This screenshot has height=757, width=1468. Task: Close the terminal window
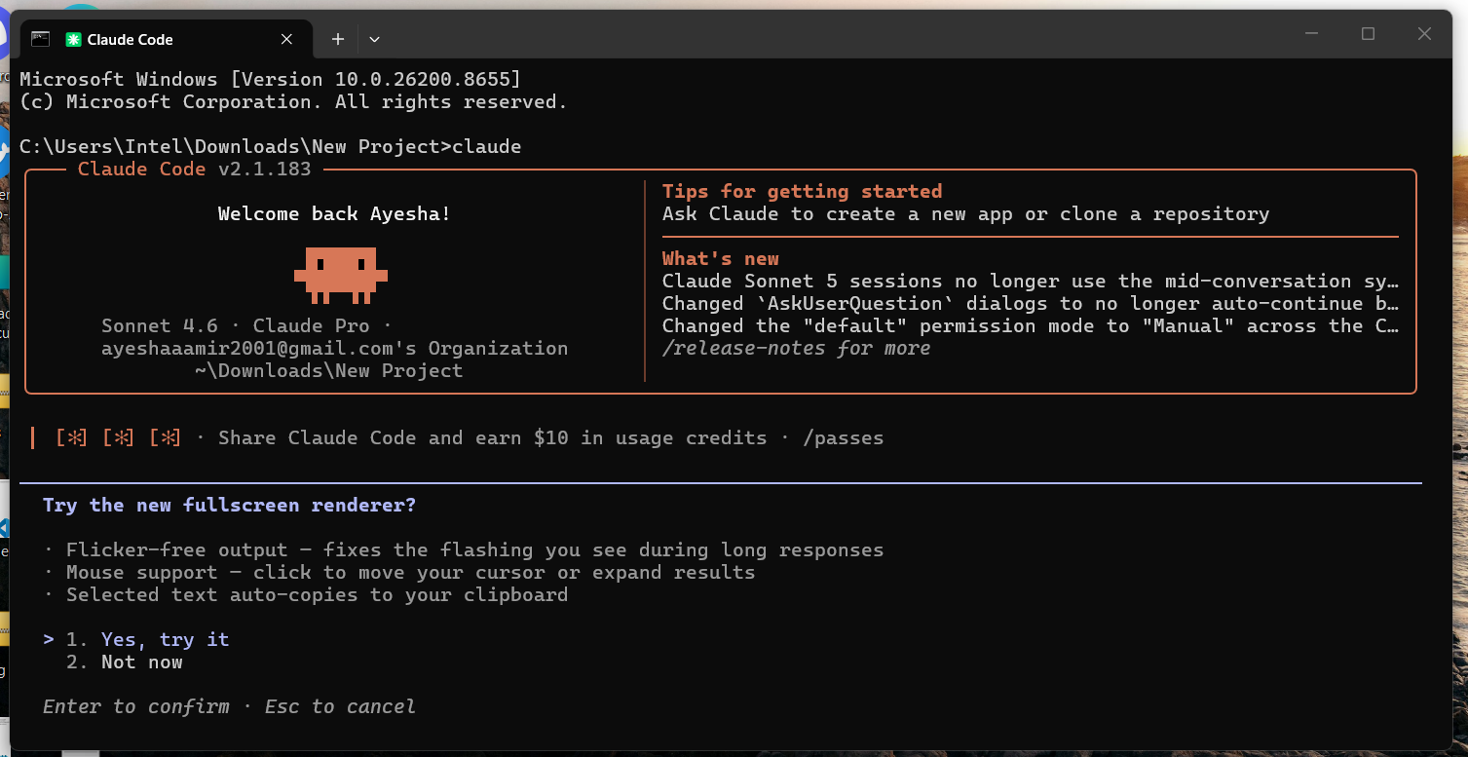coord(1424,34)
